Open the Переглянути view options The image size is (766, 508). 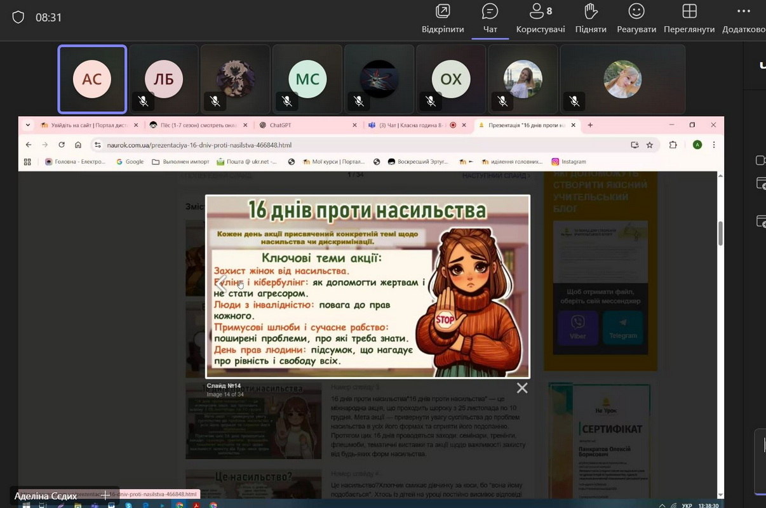point(689,18)
